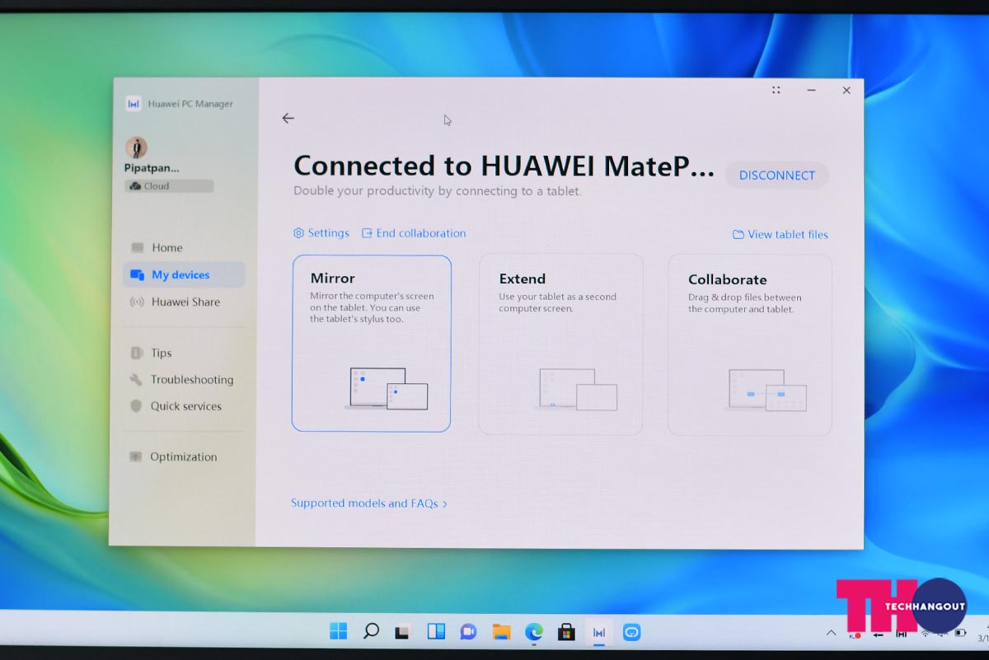
Task: Open the Settings link
Action: pos(321,233)
